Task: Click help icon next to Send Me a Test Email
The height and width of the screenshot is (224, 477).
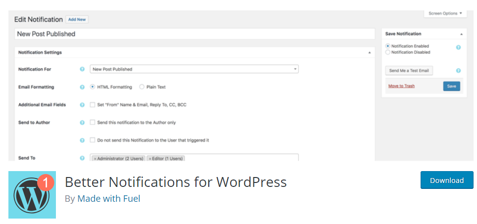Action: [x=458, y=71]
